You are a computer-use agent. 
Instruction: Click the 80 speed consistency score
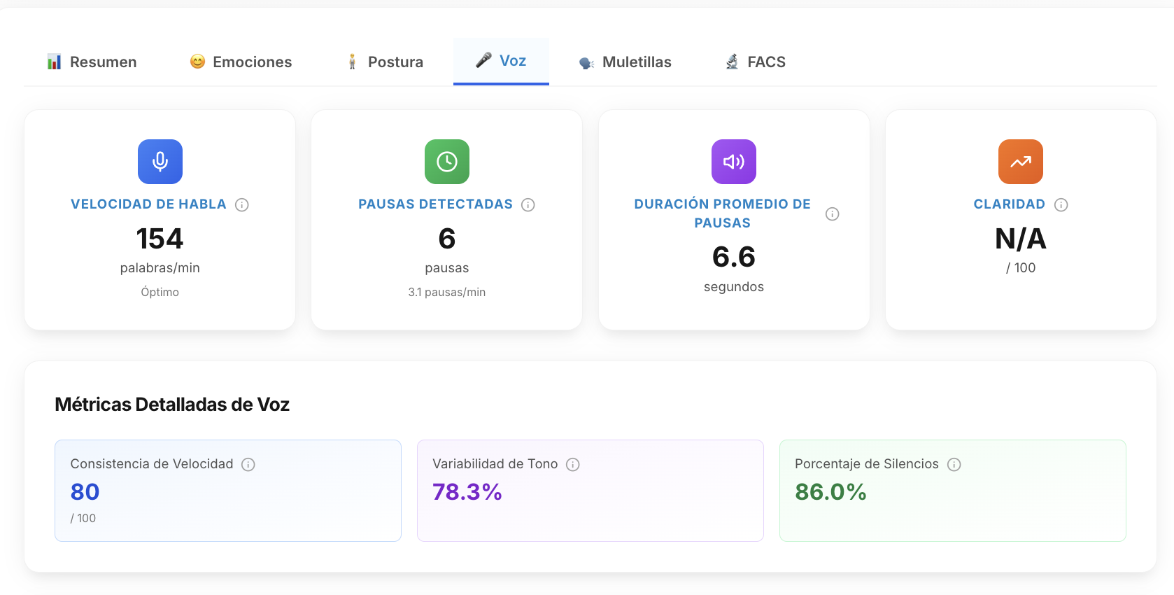coord(85,492)
